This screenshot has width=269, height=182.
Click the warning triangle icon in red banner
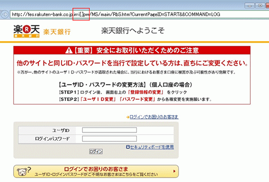pyautogui.click(x=69, y=50)
